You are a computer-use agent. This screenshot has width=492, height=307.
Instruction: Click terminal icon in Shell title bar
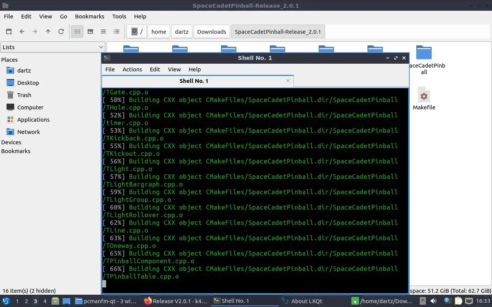(x=107, y=58)
